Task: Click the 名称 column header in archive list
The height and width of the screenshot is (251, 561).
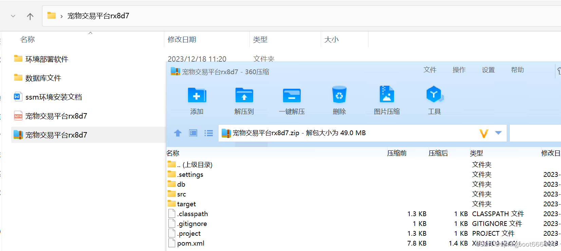Action: coord(173,153)
